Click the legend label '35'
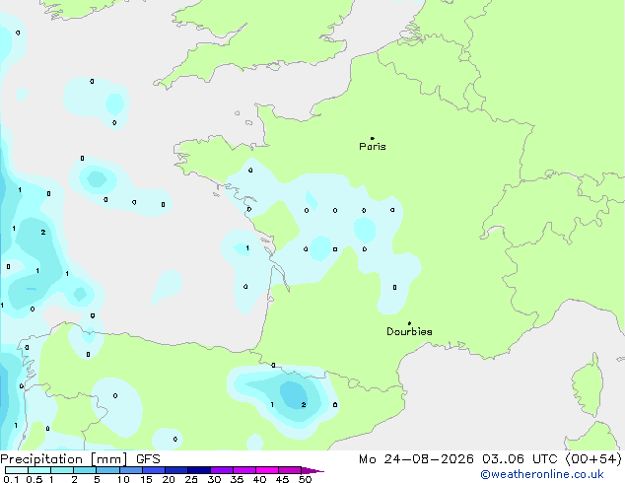The image size is (625, 483). point(237,479)
